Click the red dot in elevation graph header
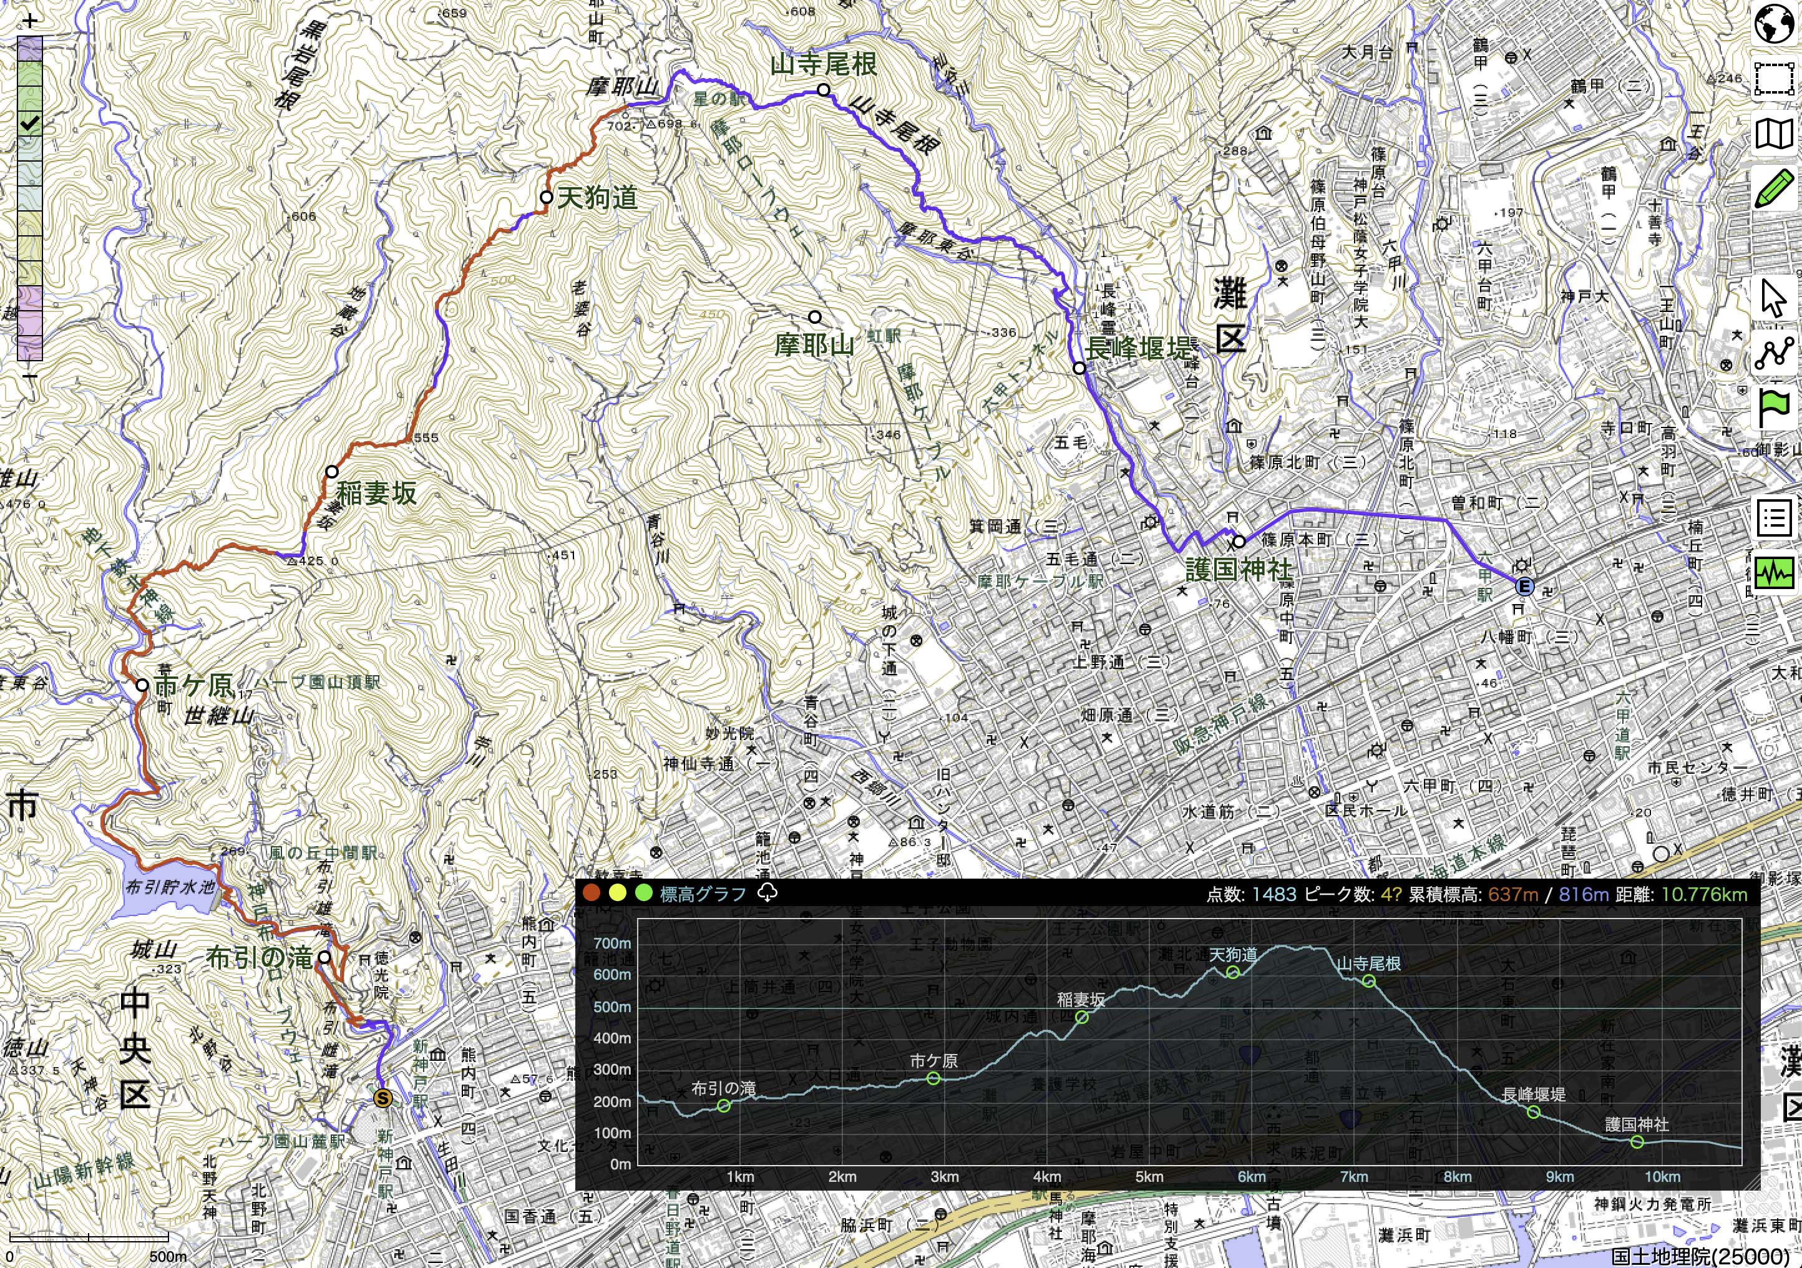Screen dimensions: 1802x1268 [593, 893]
